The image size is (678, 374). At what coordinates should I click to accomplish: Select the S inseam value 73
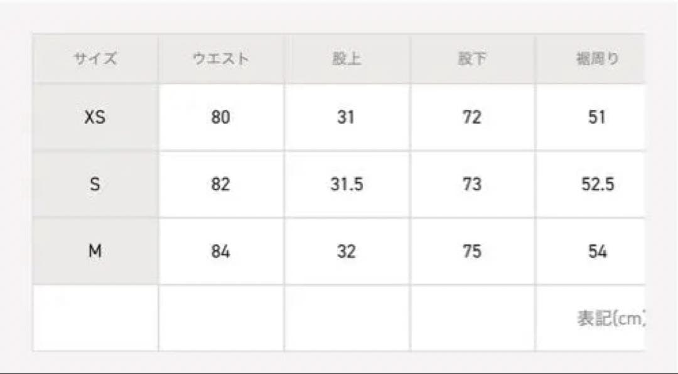point(472,184)
